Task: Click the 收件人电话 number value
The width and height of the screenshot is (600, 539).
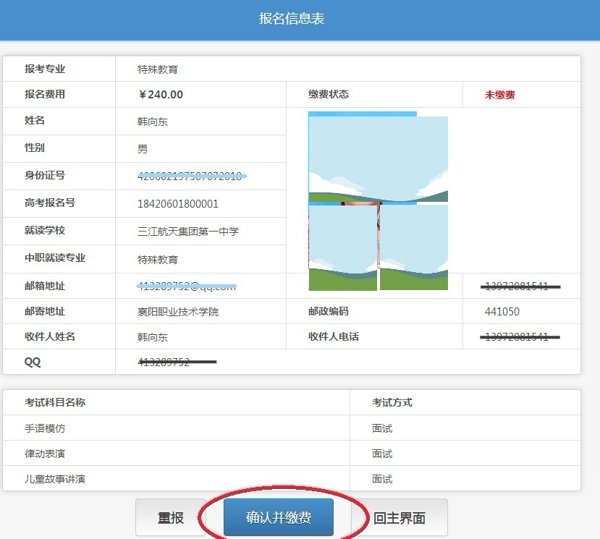Action: pyautogui.click(x=517, y=336)
